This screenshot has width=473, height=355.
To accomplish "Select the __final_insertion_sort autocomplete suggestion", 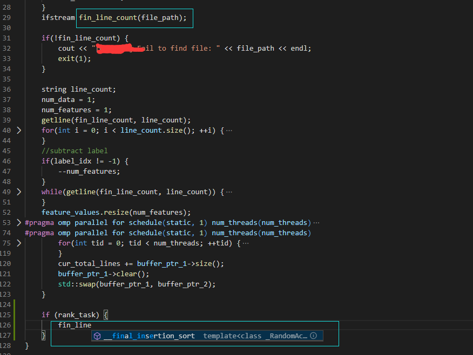I will coord(207,336).
